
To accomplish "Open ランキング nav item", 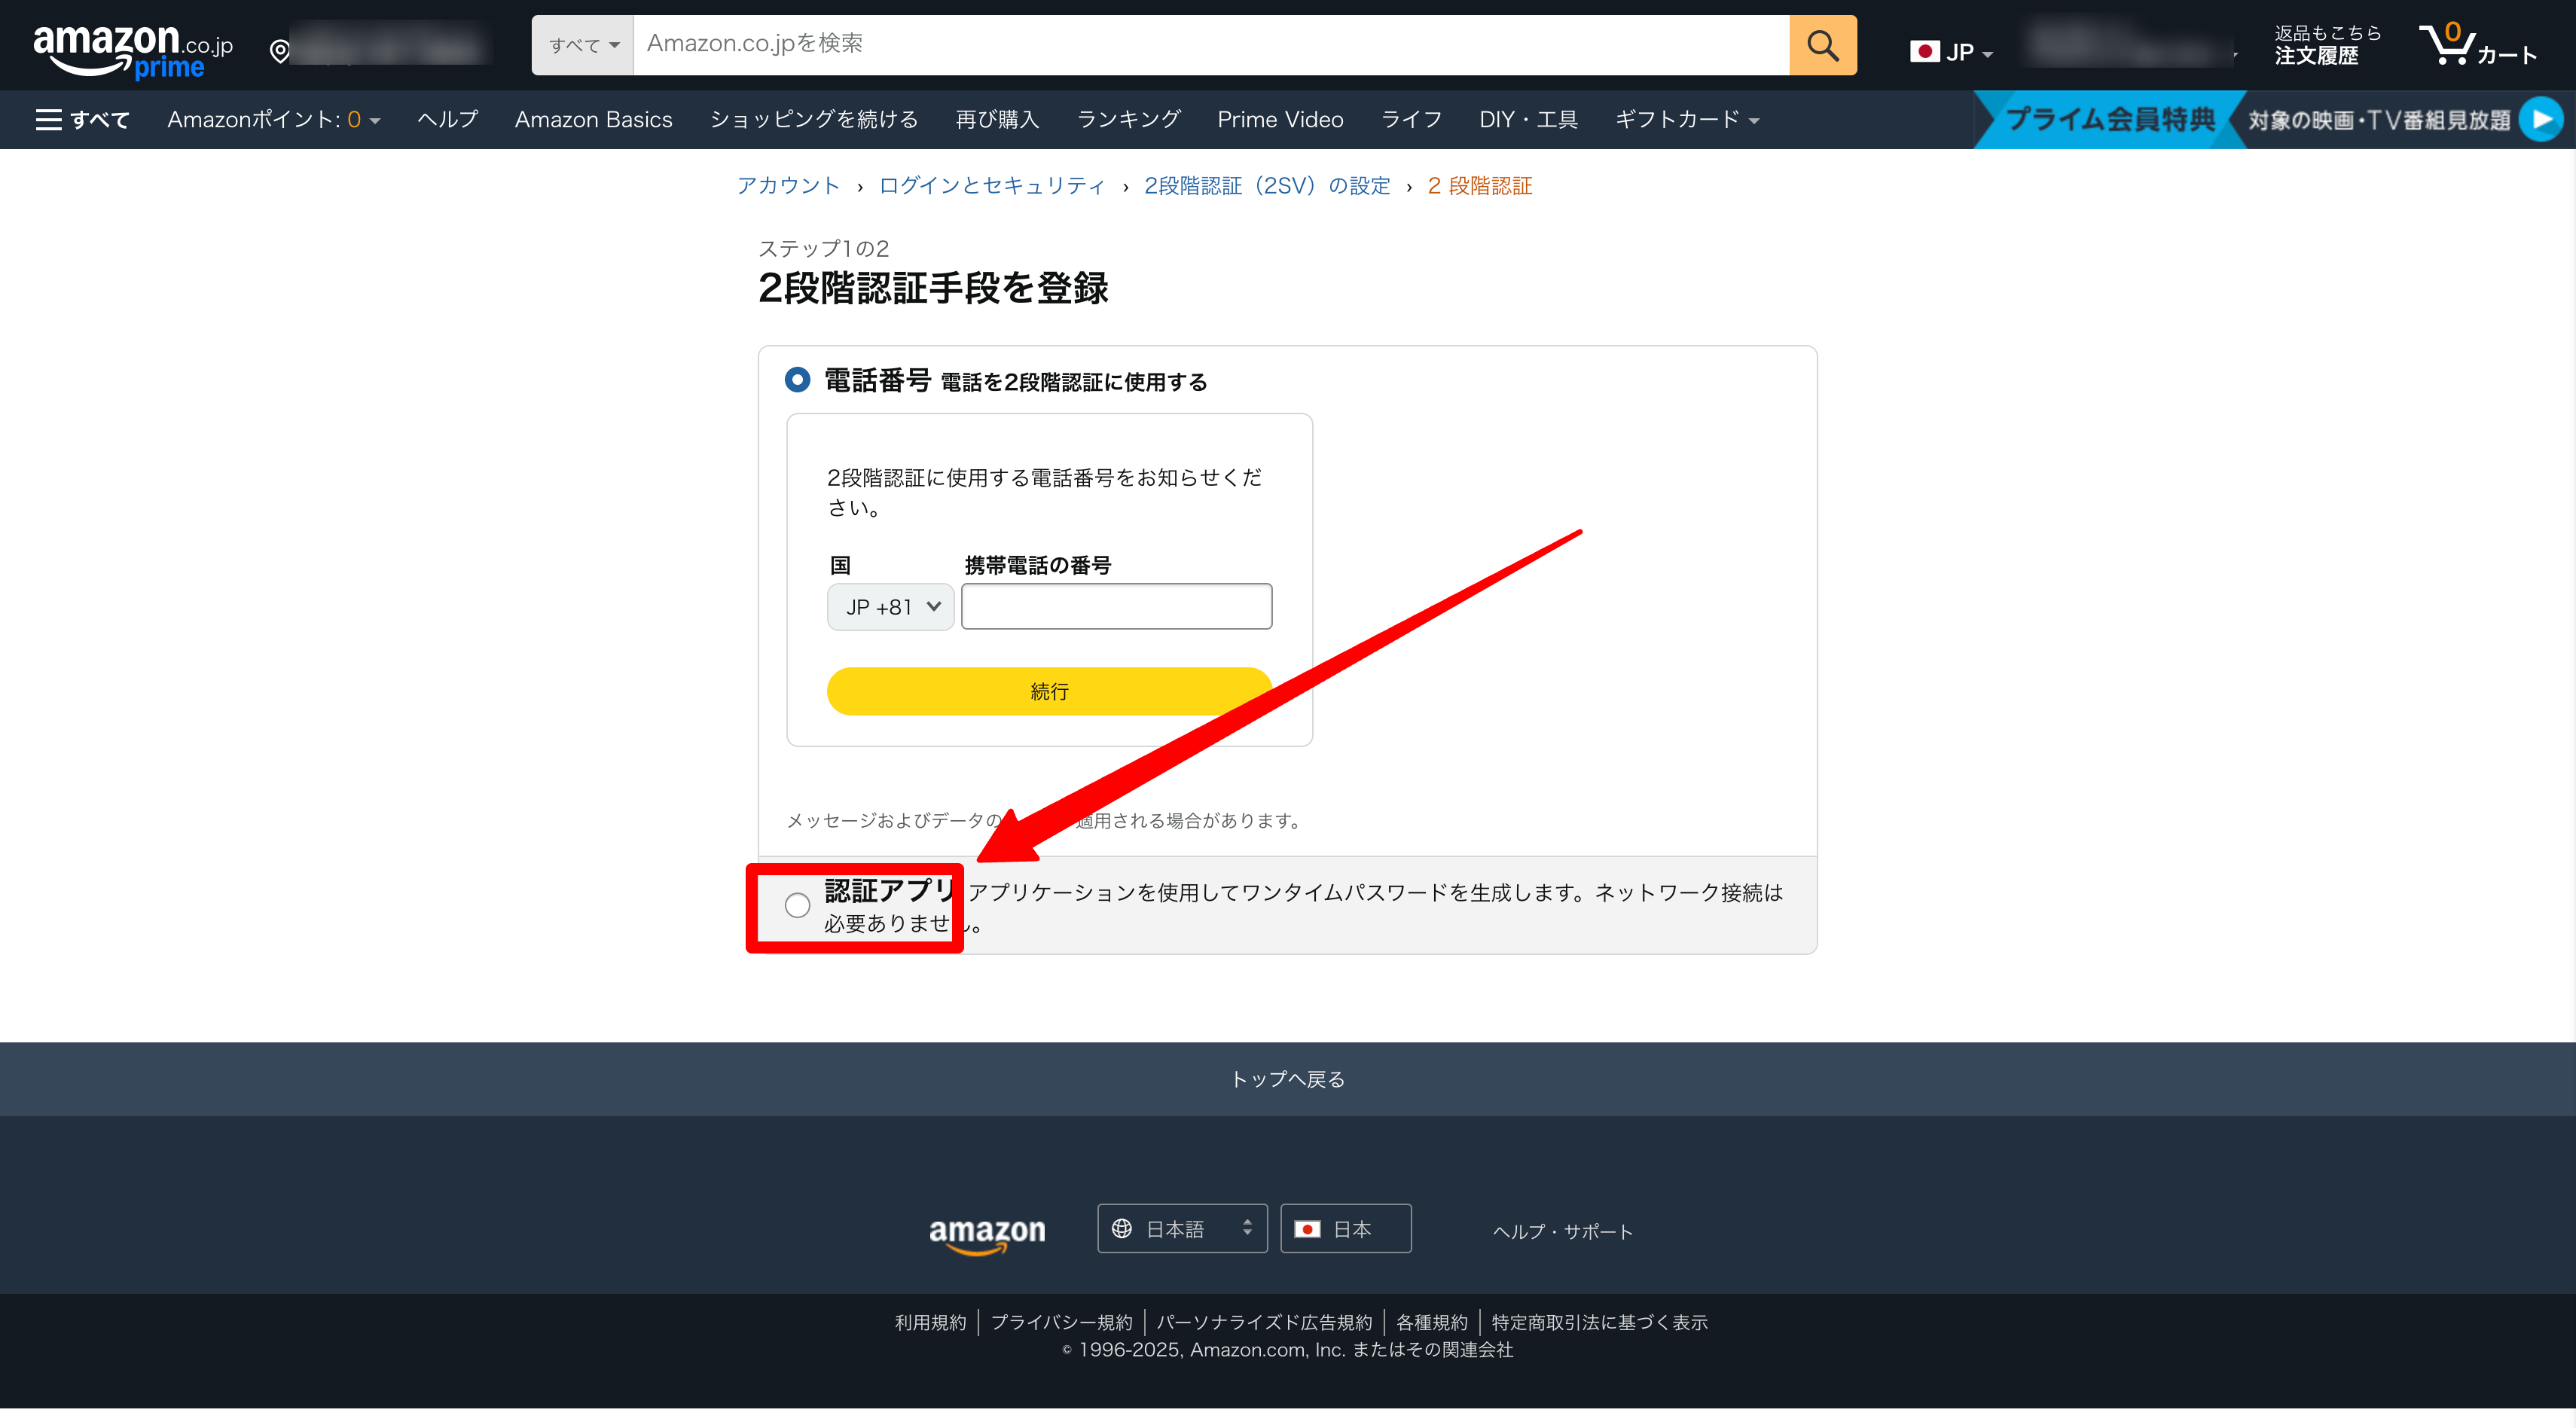I will point(1128,120).
